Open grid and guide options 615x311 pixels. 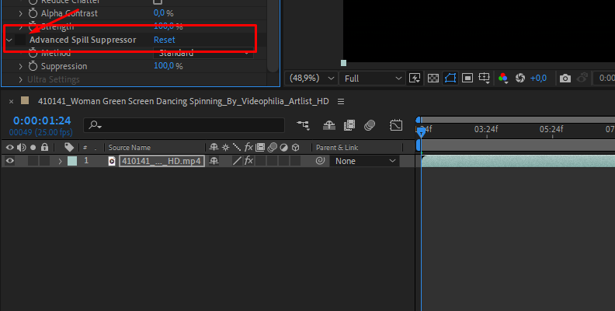point(485,79)
